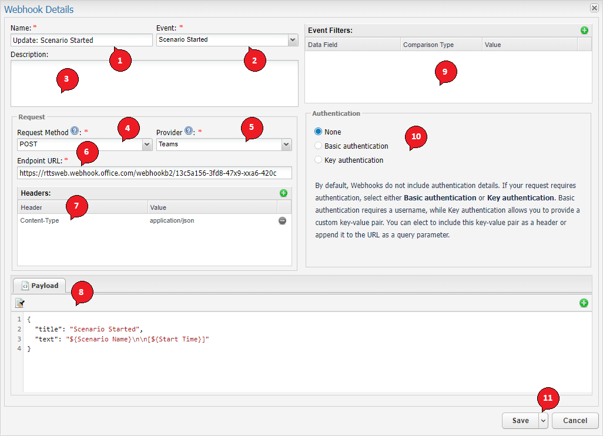
Task: Switch to the Payload tab
Action: (40, 286)
